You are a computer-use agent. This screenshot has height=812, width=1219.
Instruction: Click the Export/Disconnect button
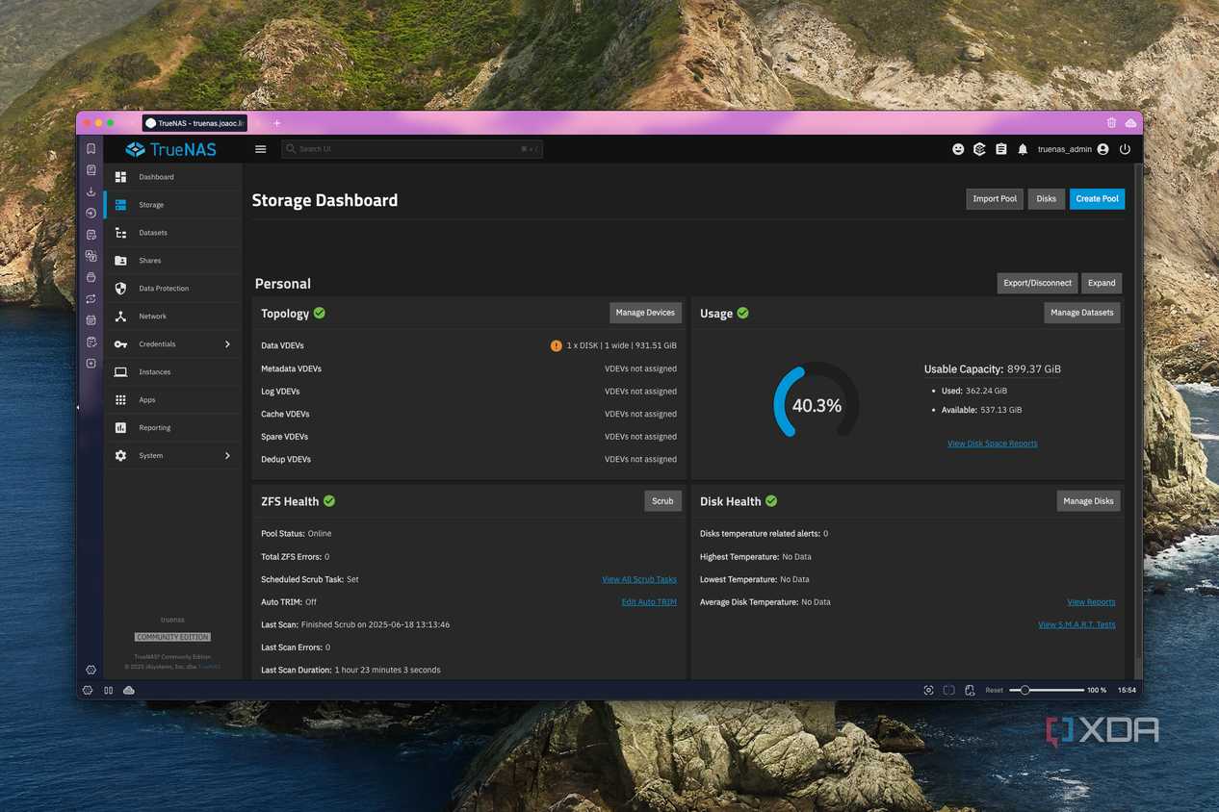point(1037,283)
